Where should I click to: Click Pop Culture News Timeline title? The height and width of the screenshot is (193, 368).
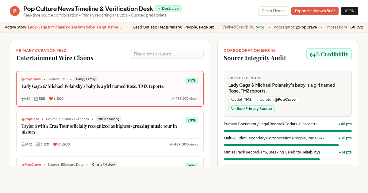point(88,9)
